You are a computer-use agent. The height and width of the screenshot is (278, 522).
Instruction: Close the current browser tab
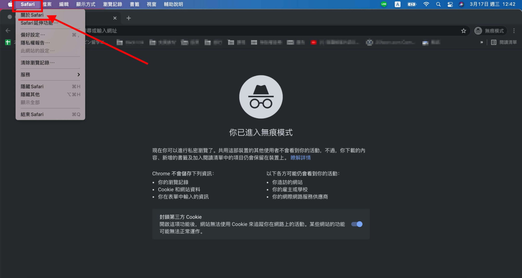click(x=115, y=18)
